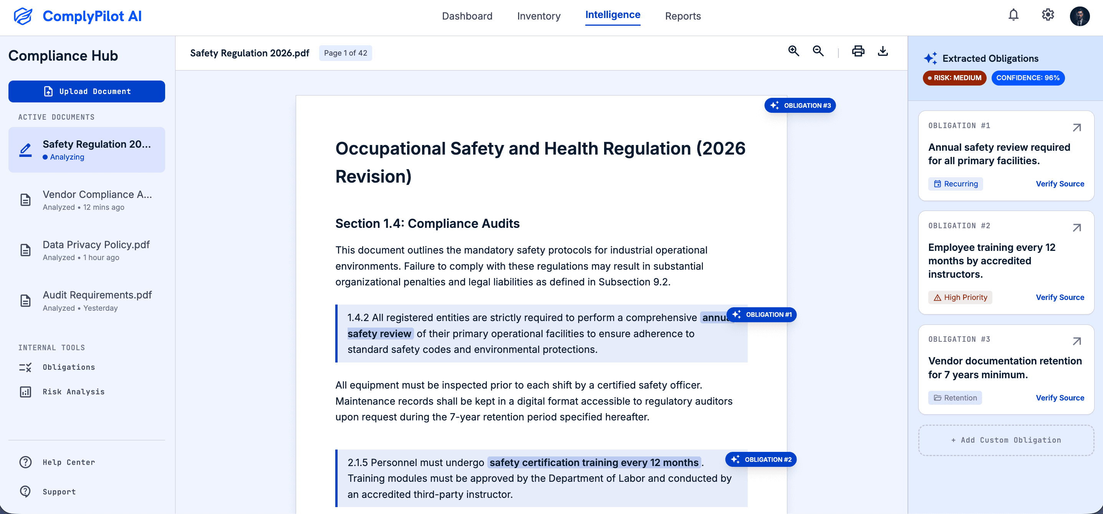
Task: Verify Source for employee training obligation
Action: [x=1060, y=297]
